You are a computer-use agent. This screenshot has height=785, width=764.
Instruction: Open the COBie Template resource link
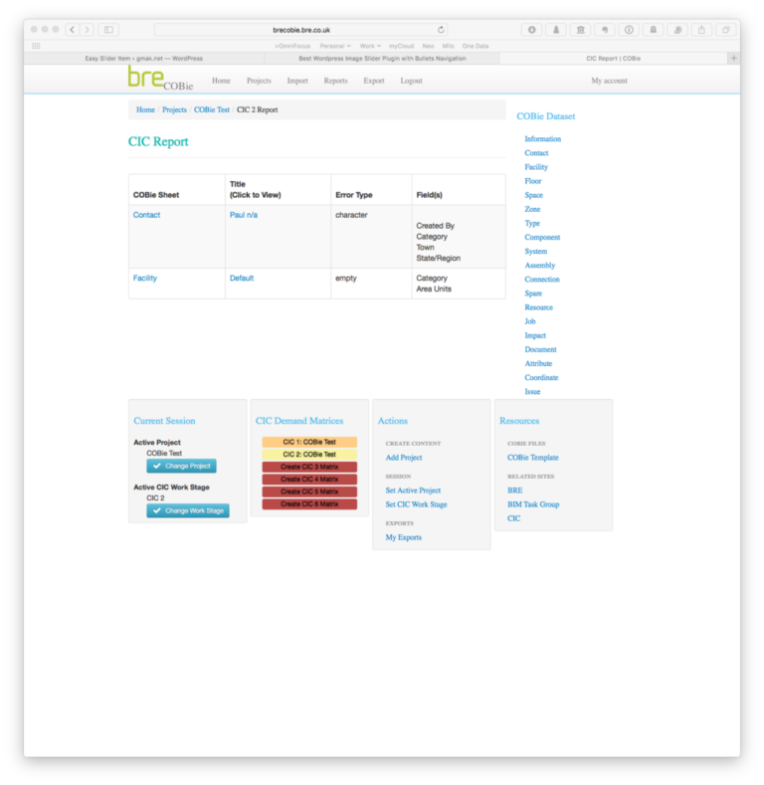(x=532, y=458)
